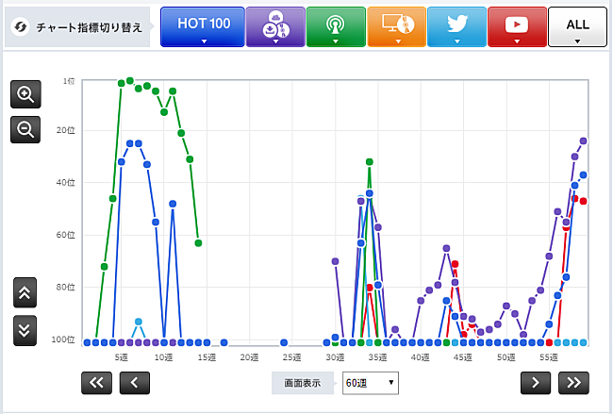
Task: Select the HOT 100 chart tab
Action: point(203,25)
